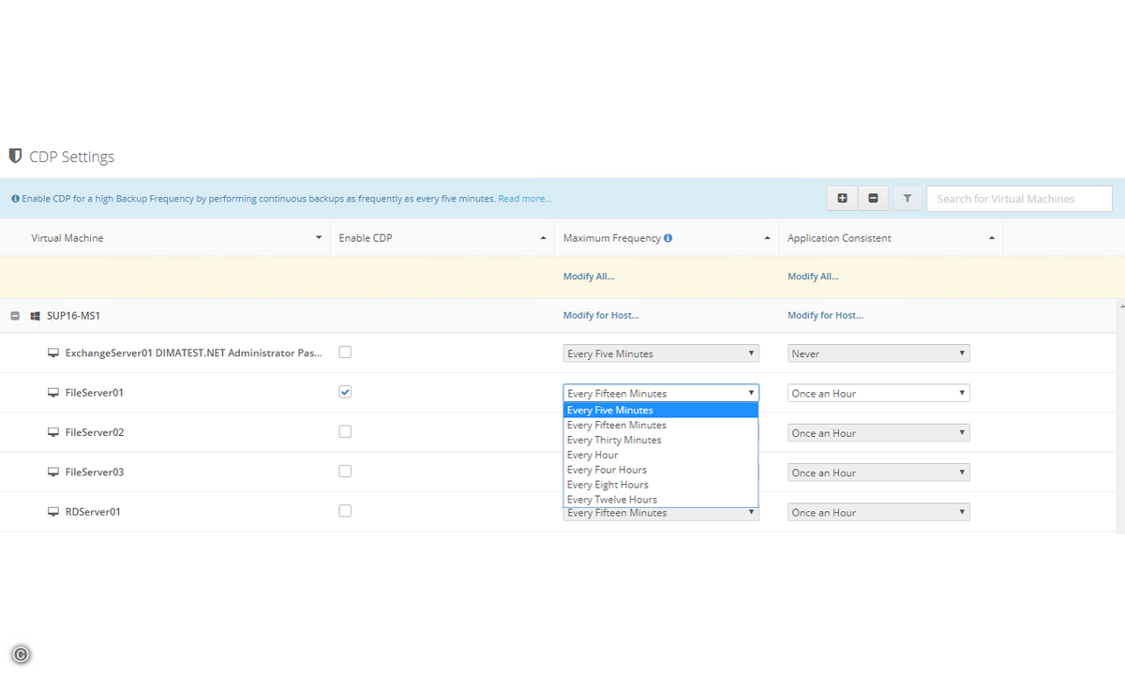
Task: Enable CDP for FileServer02
Action: coord(345,431)
